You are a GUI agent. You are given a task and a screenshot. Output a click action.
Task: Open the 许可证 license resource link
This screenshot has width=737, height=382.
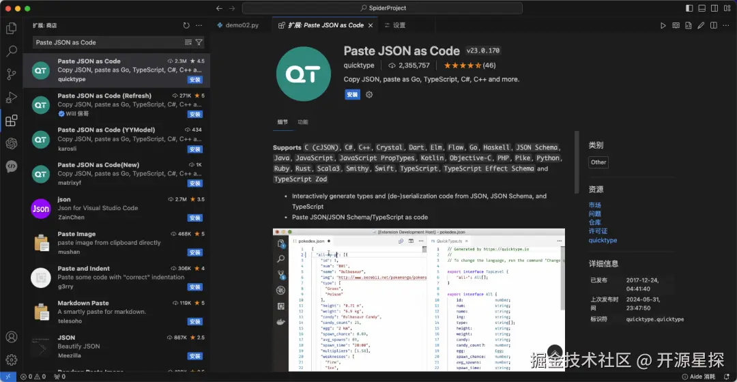pyautogui.click(x=598, y=231)
